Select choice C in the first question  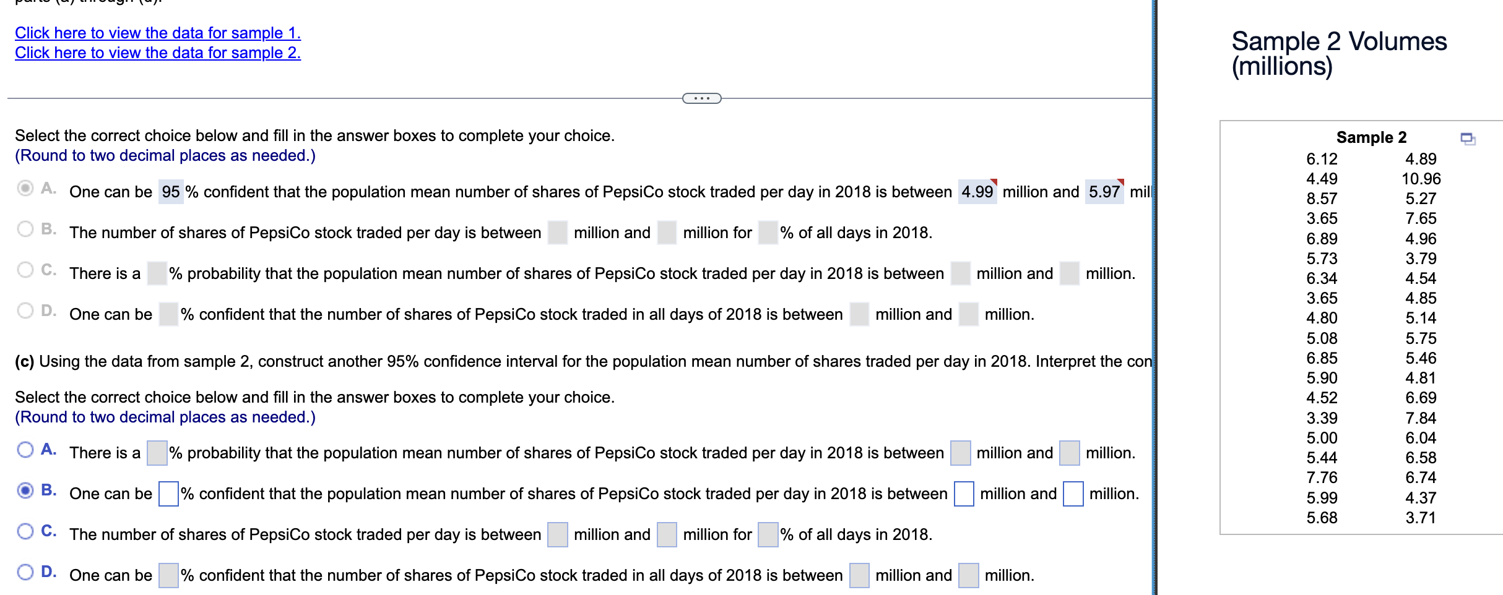pos(25,270)
